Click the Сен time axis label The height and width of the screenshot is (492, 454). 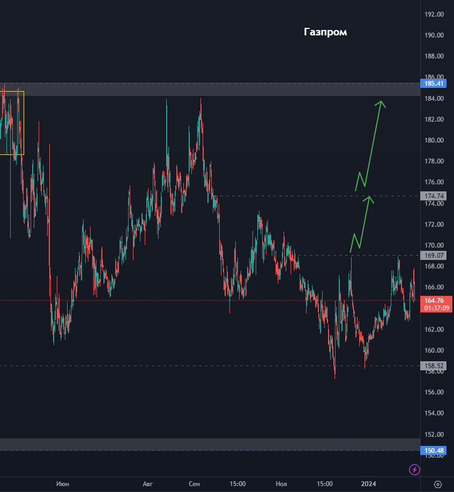(x=194, y=484)
